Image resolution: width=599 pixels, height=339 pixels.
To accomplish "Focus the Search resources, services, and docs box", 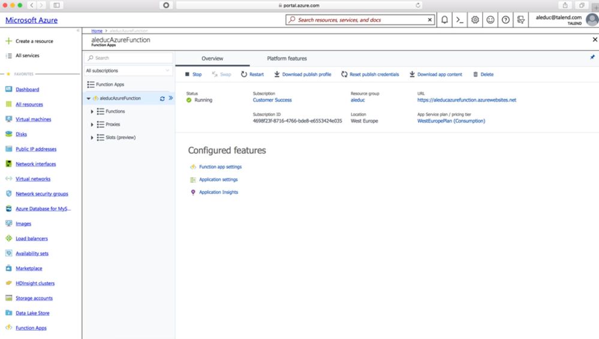I will pos(361,20).
